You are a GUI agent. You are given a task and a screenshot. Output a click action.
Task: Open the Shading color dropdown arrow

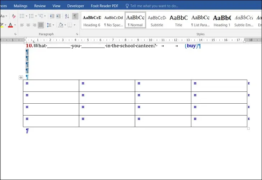[x=65, y=25]
